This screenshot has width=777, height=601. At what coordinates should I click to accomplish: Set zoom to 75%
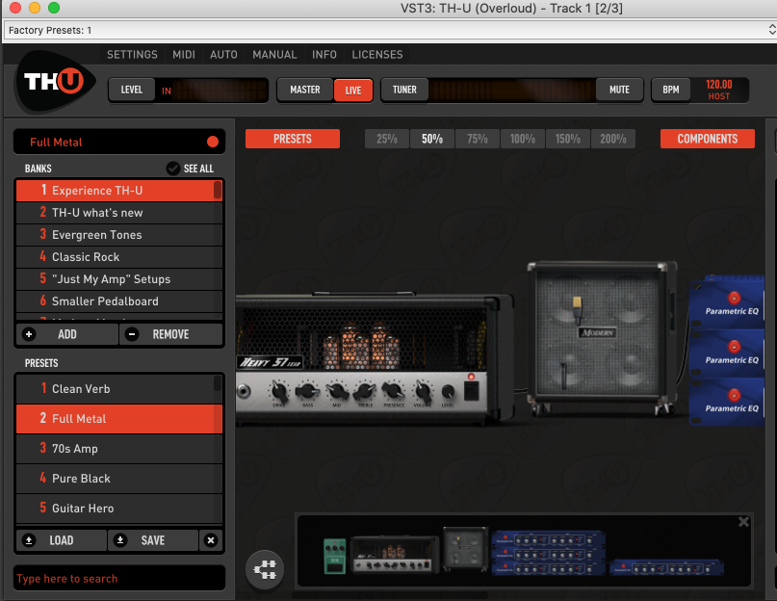click(478, 139)
